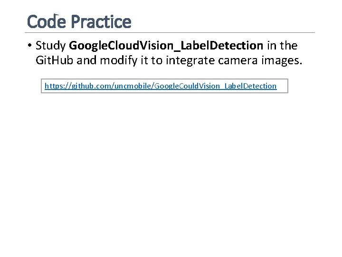Click the bullet point marker

[x=29, y=46]
